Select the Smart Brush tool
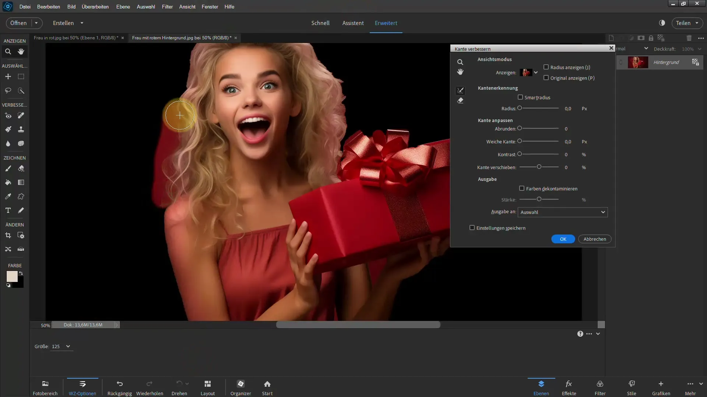The image size is (707, 397). point(8,129)
